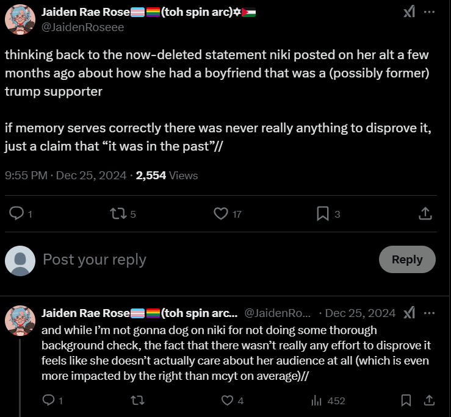Open Jaiden Rae Rose's profile picture on the main post
Viewport: 451px width, 417px height.
20,20
